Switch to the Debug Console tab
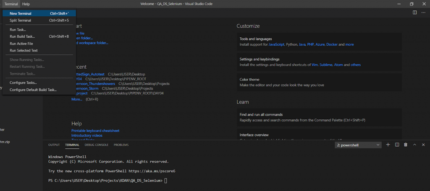This screenshot has height=191, width=430. 96,145
